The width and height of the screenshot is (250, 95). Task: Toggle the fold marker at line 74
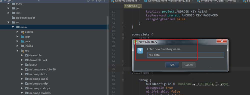click(123, 61)
